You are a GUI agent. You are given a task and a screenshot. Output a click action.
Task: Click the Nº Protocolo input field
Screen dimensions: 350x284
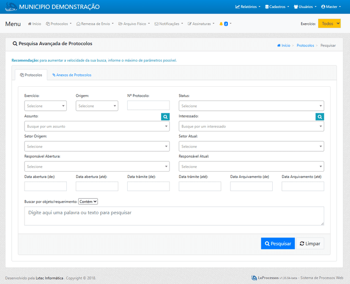tap(148, 105)
